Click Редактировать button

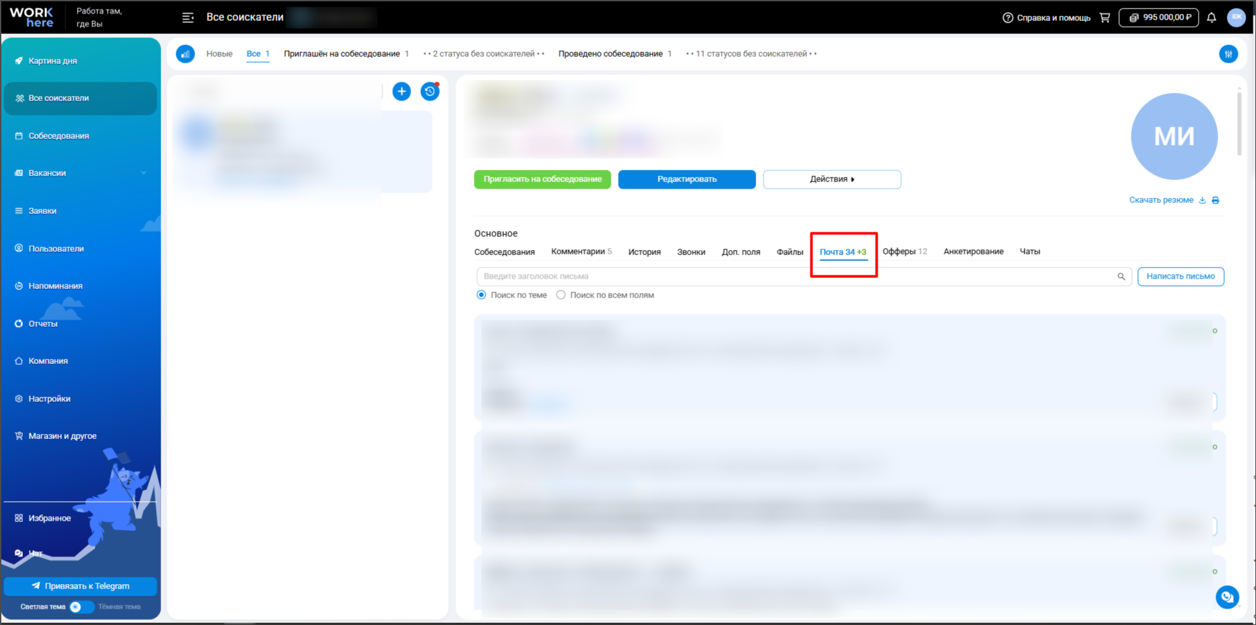point(687,179)
